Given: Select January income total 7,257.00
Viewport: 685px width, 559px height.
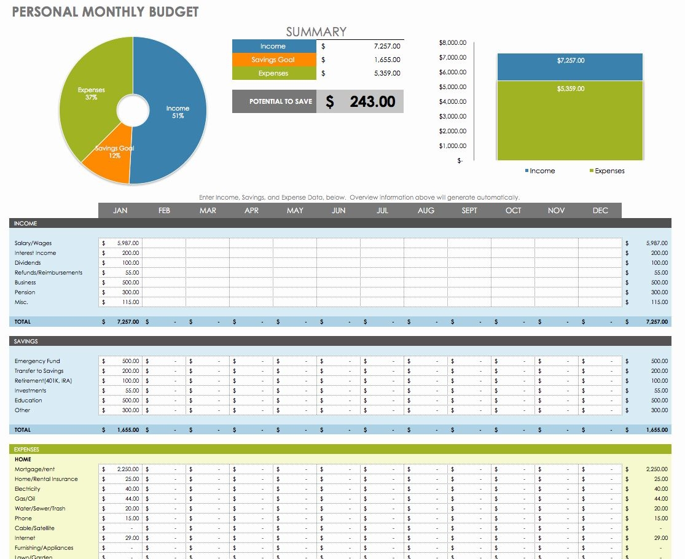Looking at the screenshot, I should tap(120, 322).
